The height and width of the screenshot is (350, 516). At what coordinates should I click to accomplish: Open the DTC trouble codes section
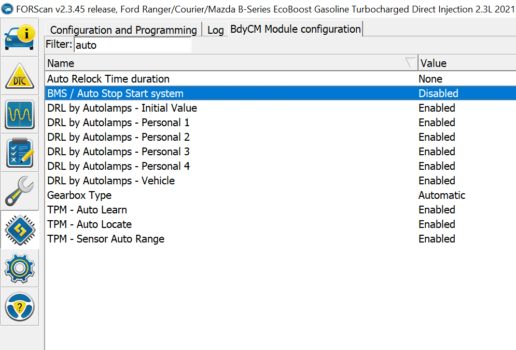click(20, 76)
